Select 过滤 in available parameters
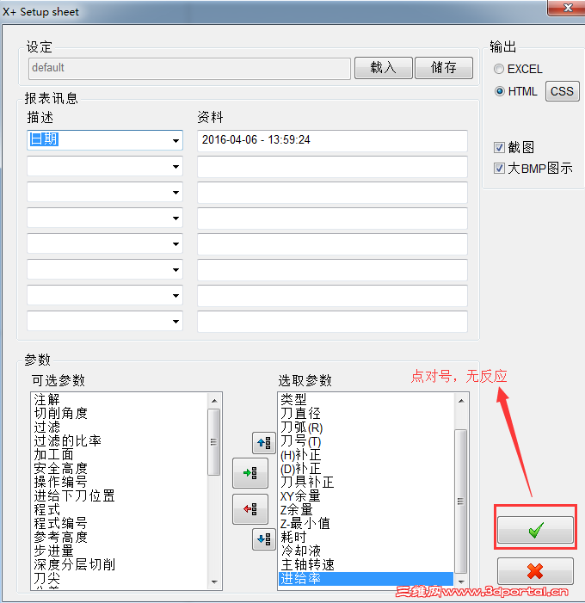This screenshot has height=603, width=585. [x=46, y=428]
